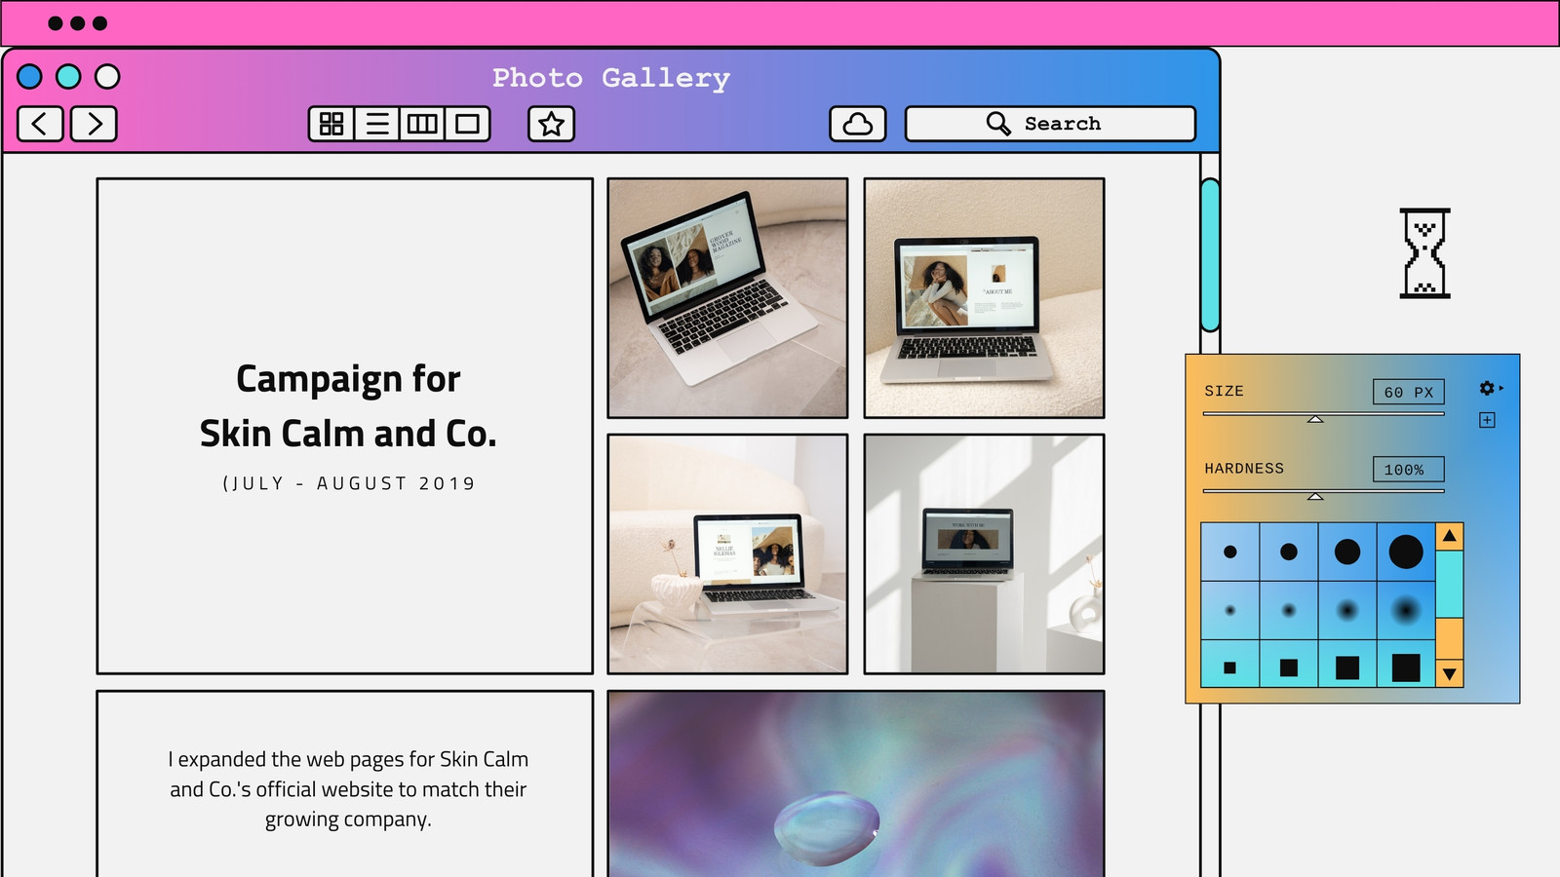Click the description about expanded web pages

[x=348, y=789]
